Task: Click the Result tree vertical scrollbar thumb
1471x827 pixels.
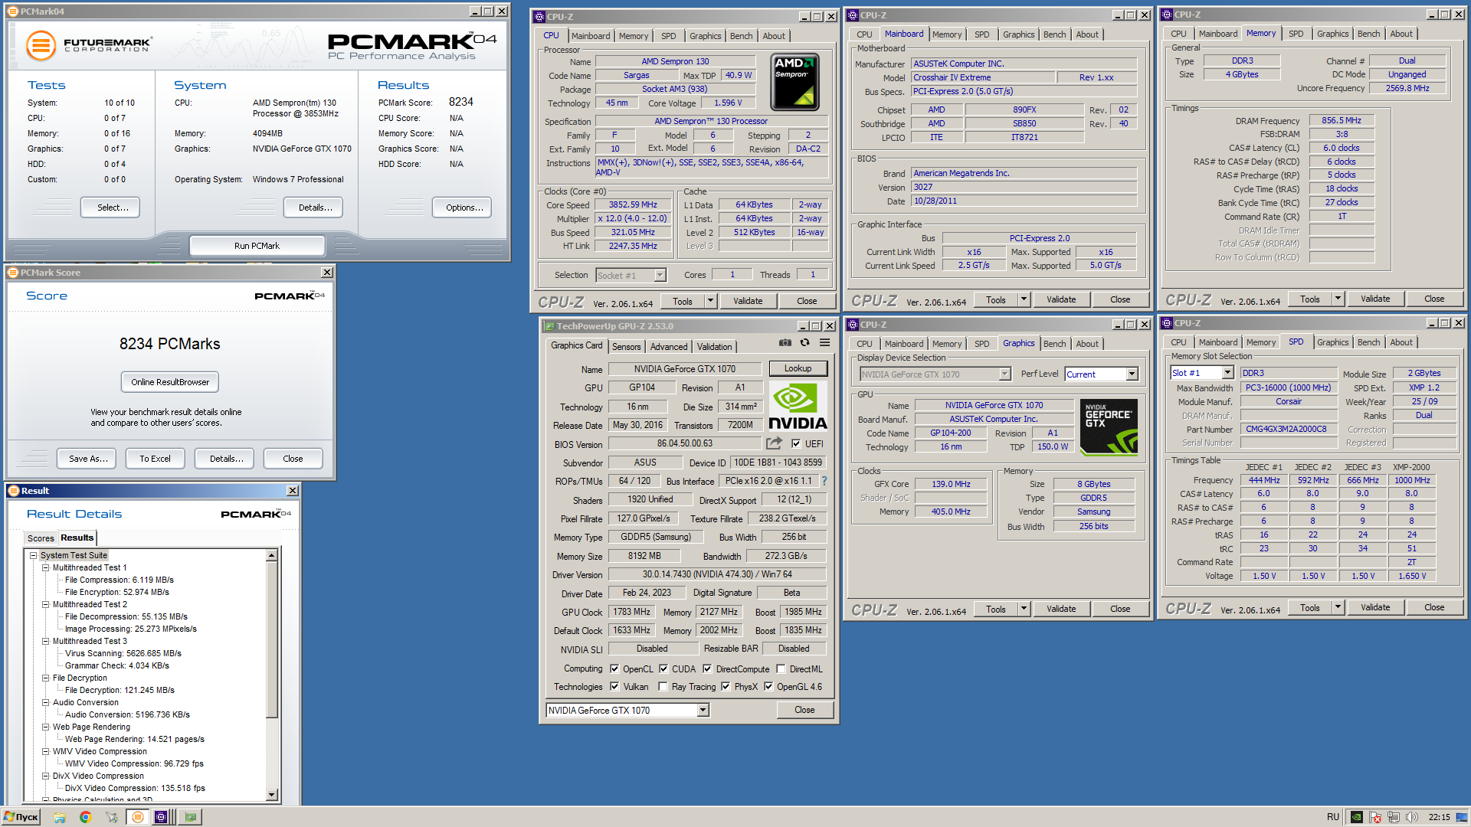Action: pos(271,639)
